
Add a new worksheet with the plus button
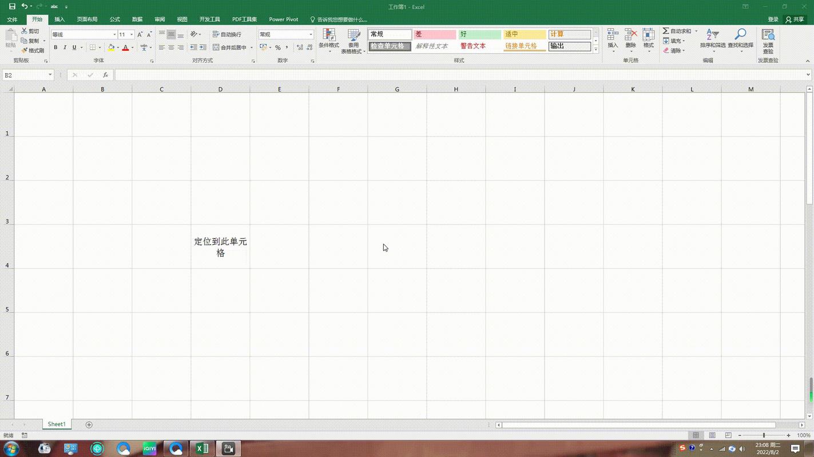click(x=89, y=424)
